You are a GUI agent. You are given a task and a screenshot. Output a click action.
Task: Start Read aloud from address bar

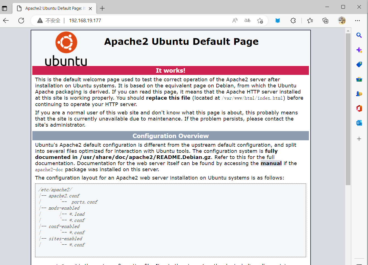235,21
